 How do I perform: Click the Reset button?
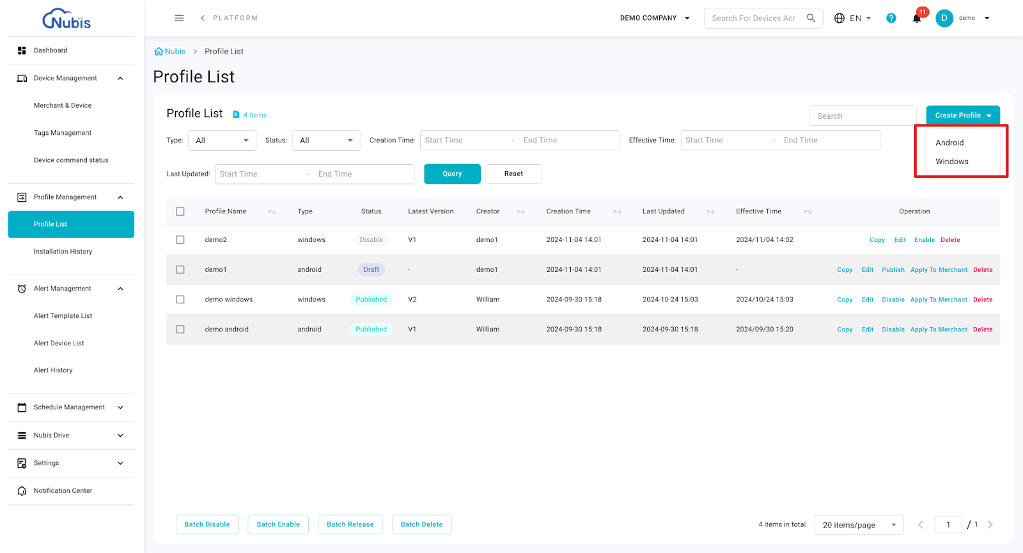[x=513, y=174]
